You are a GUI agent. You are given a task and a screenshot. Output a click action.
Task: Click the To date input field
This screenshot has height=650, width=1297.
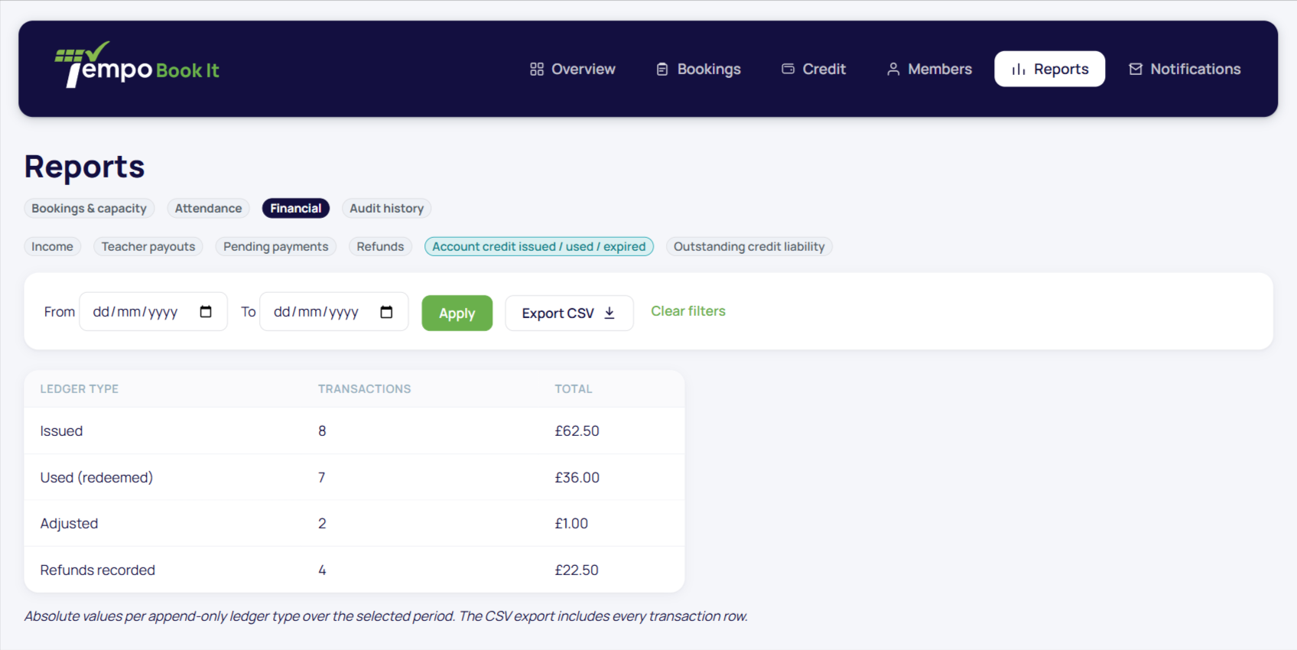click(x=334, y=311)
